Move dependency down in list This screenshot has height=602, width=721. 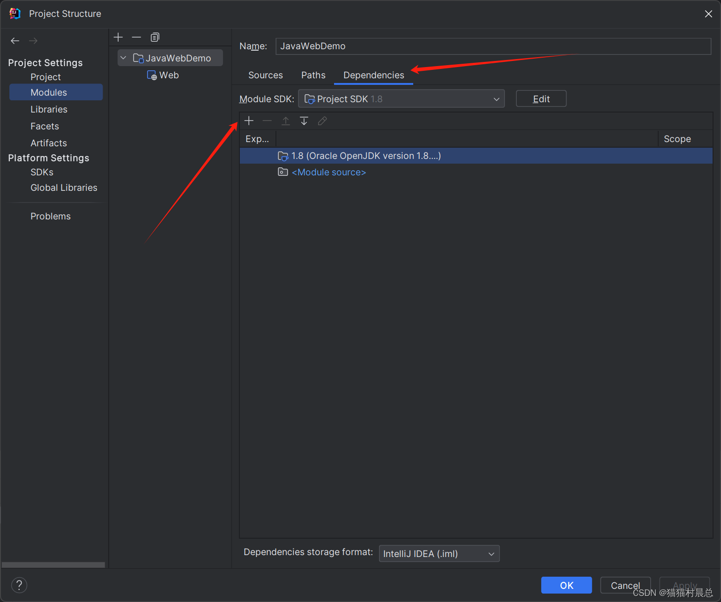[304, 121]
